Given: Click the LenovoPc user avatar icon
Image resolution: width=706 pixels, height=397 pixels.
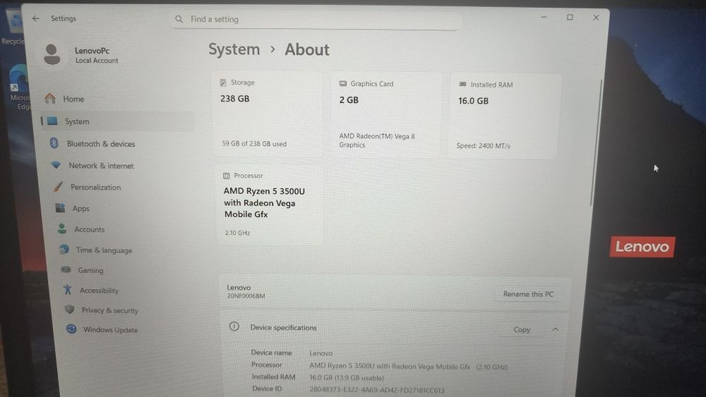Looking at the screenshot, I should click(52, 54).
